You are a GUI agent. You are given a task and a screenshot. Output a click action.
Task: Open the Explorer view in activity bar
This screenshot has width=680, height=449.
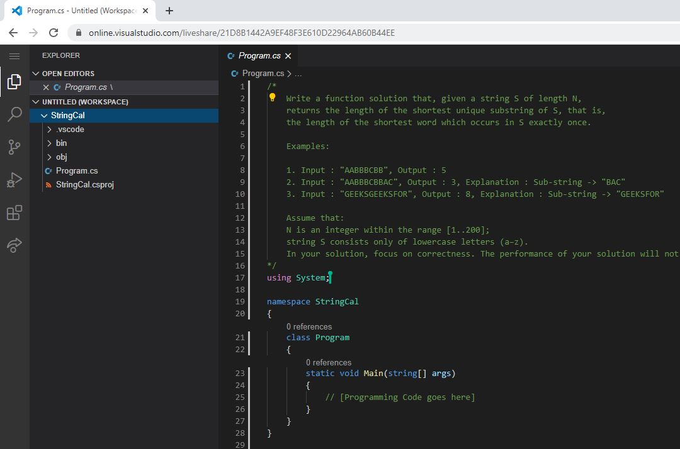(14, 82)
